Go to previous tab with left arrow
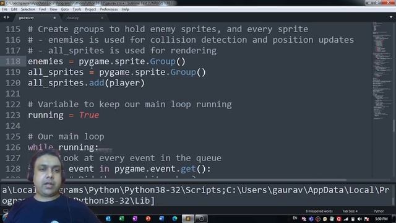Screen dimensions: 396x223 click(4, 17)
